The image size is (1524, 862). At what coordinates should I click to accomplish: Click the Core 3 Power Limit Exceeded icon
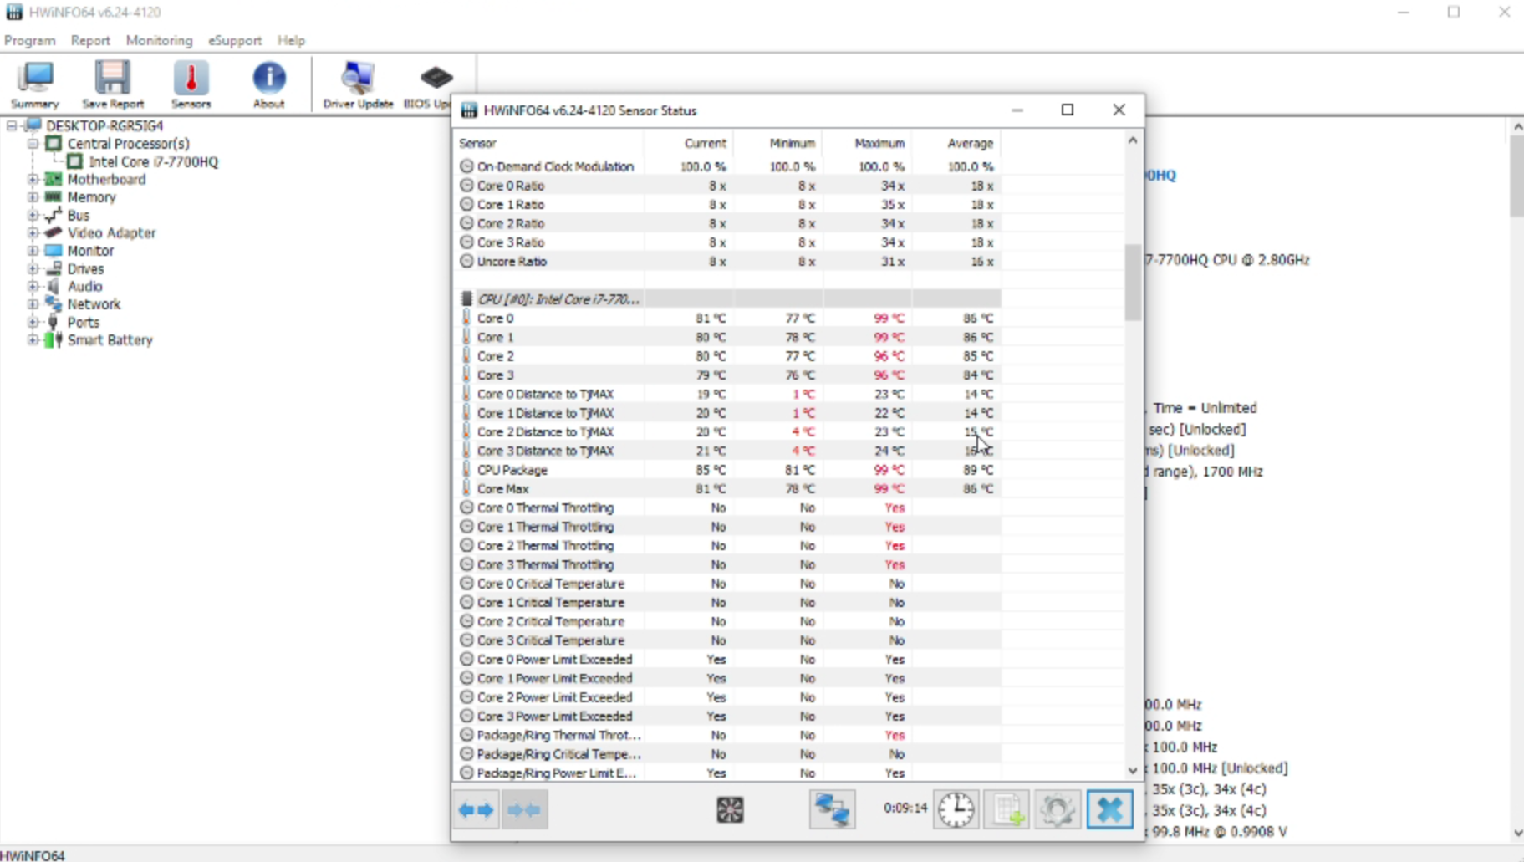click(x=466, y=717)
